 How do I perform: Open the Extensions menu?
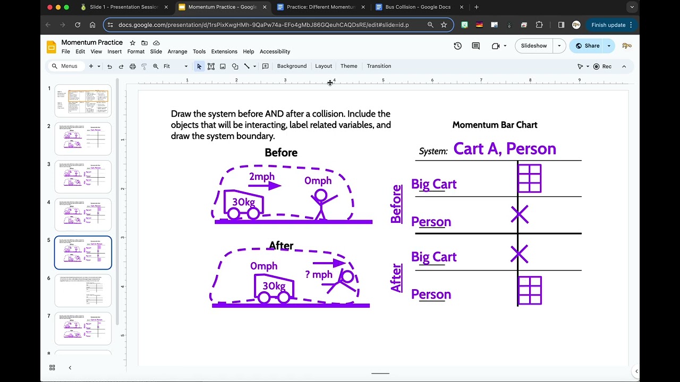pos(224,51)
